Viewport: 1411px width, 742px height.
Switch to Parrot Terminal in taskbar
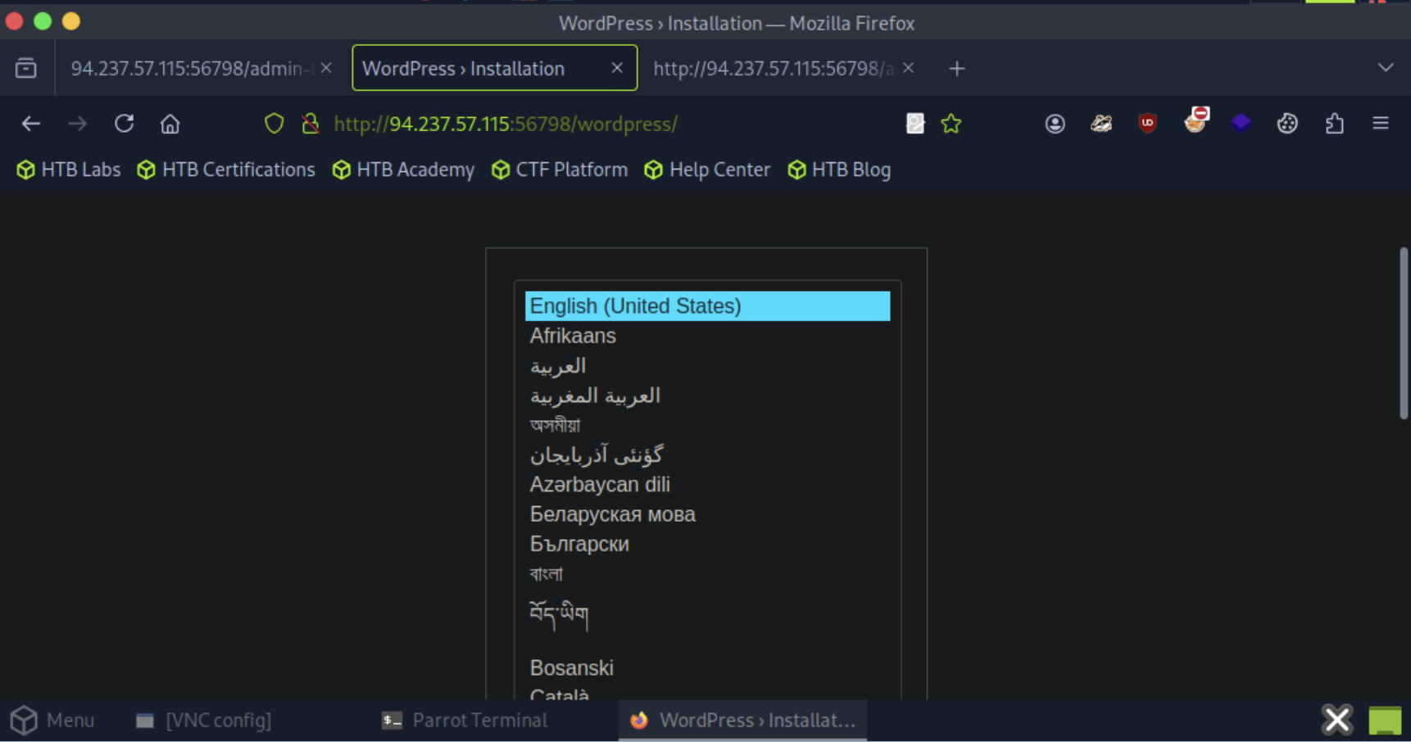[x=465, y=721]
